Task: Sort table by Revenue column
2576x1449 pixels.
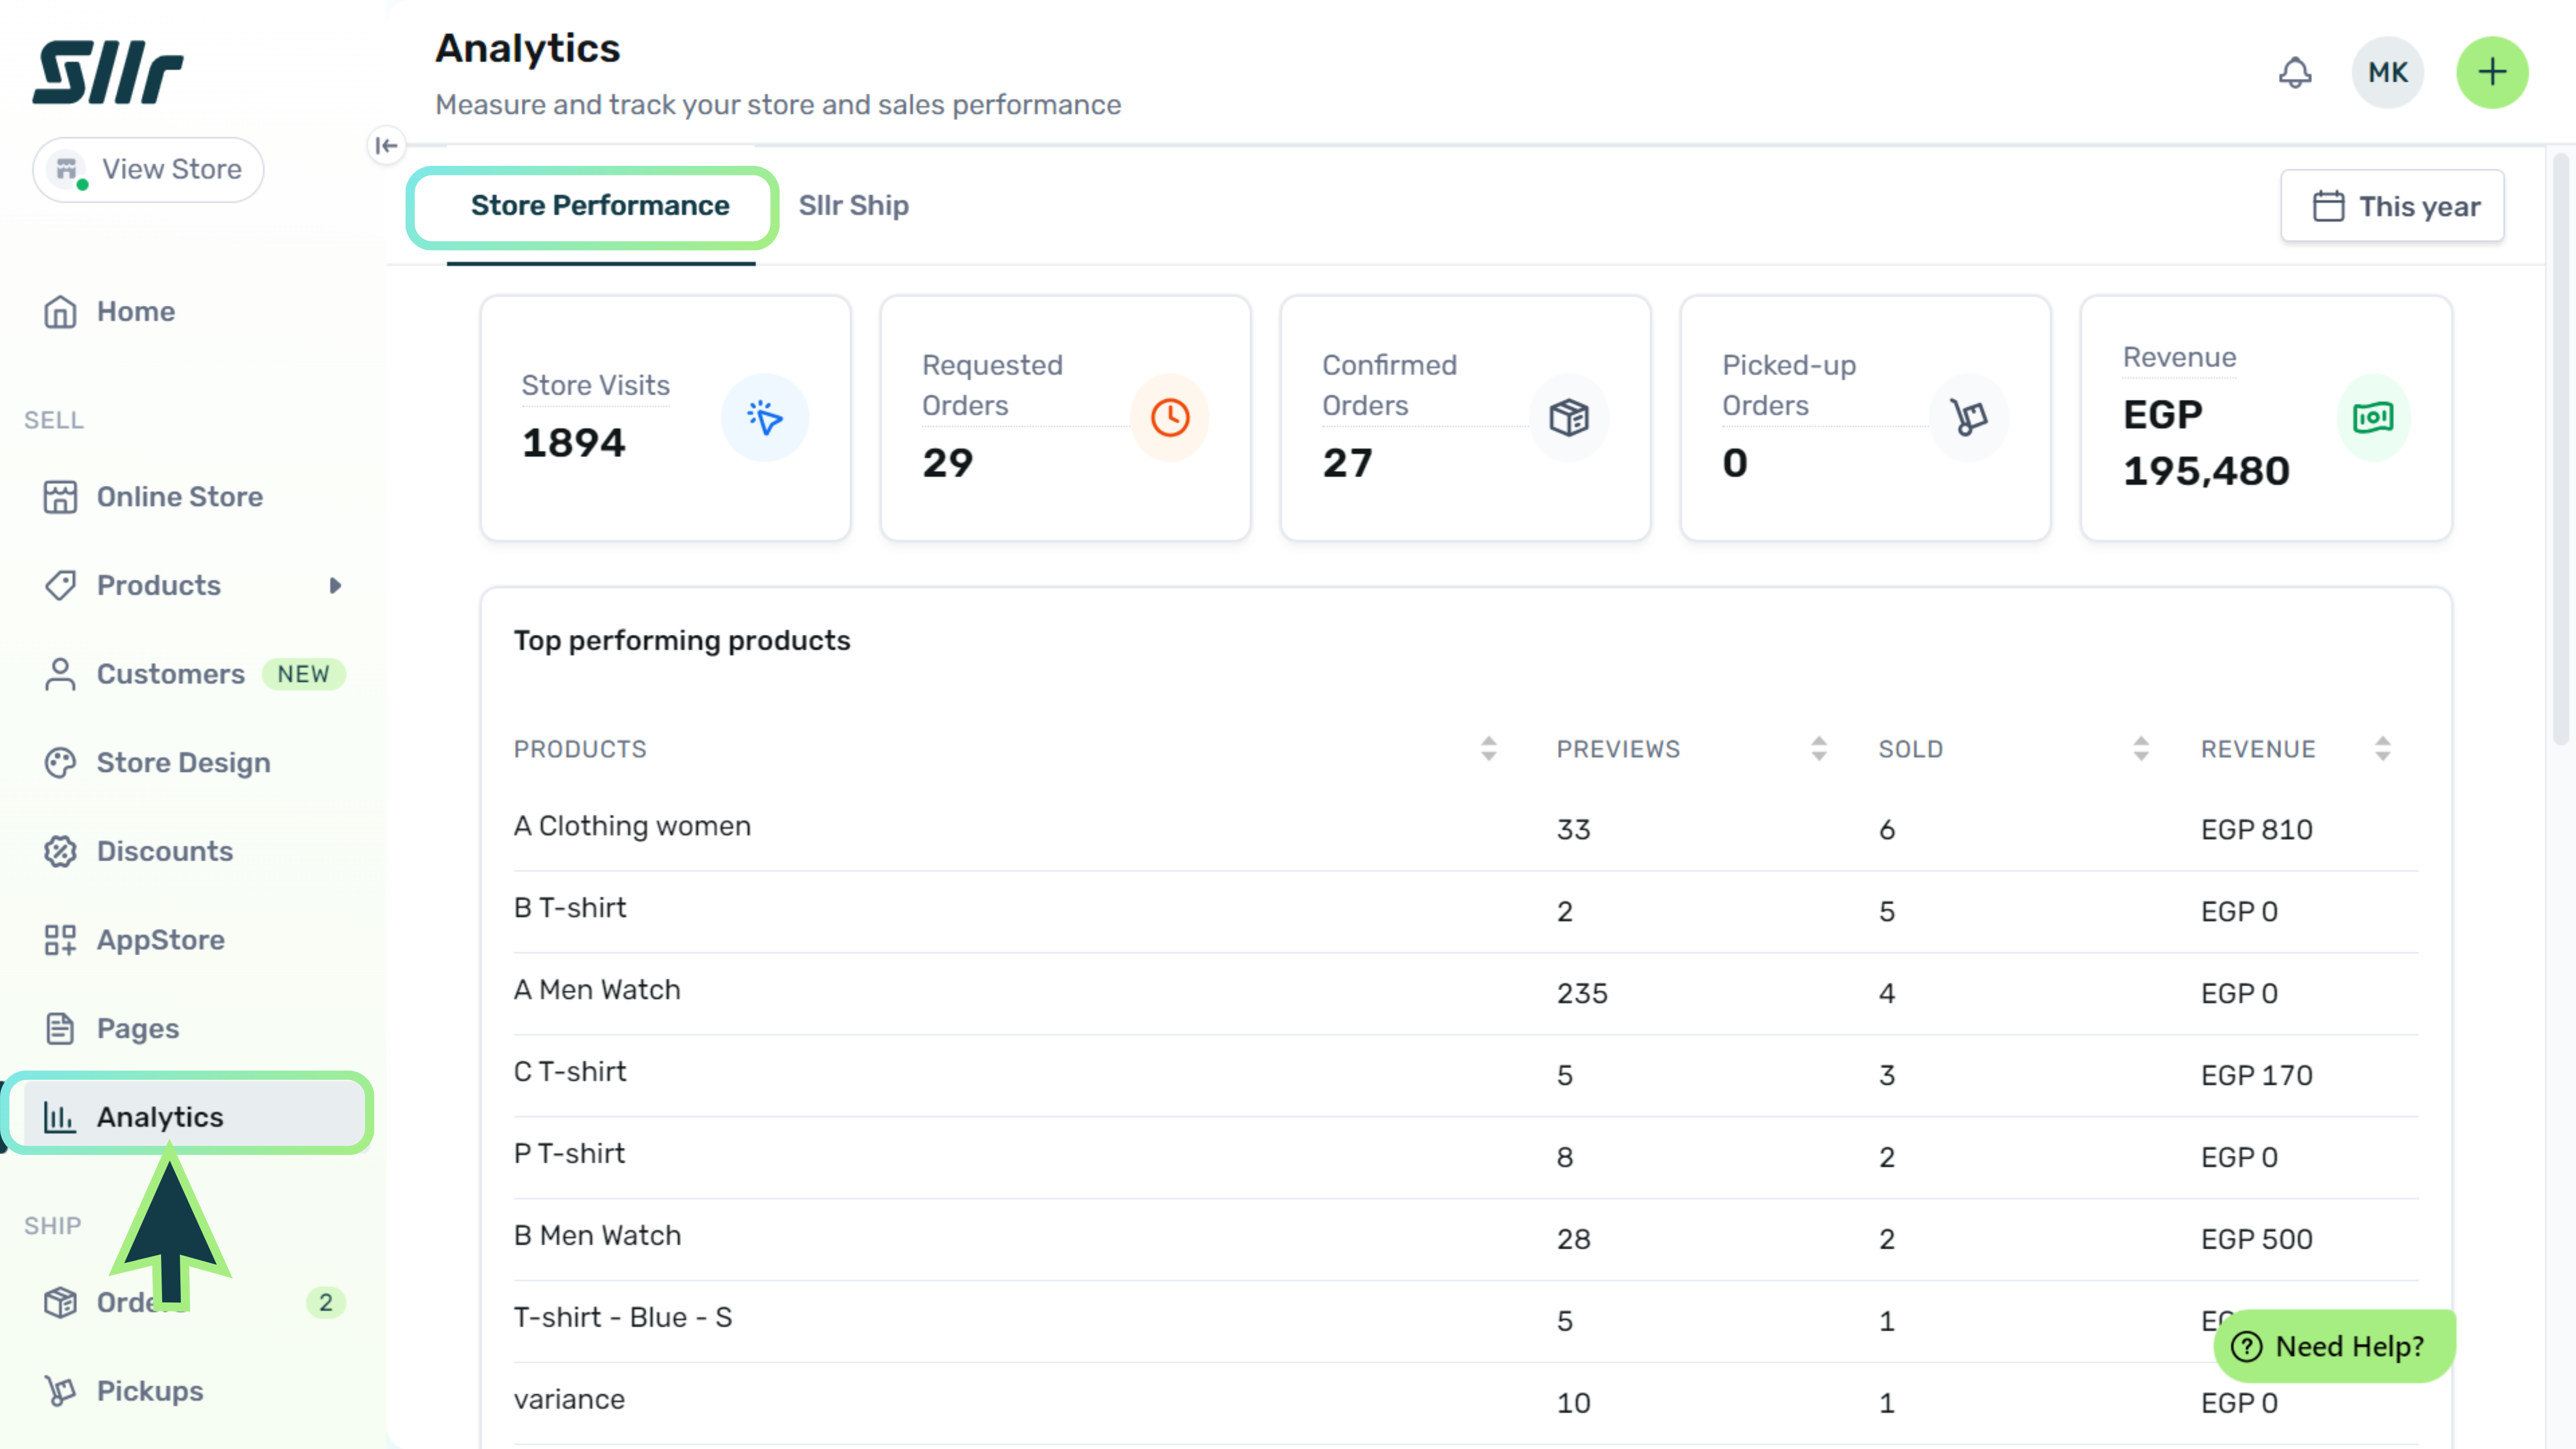Action: tap(2382, 749)
